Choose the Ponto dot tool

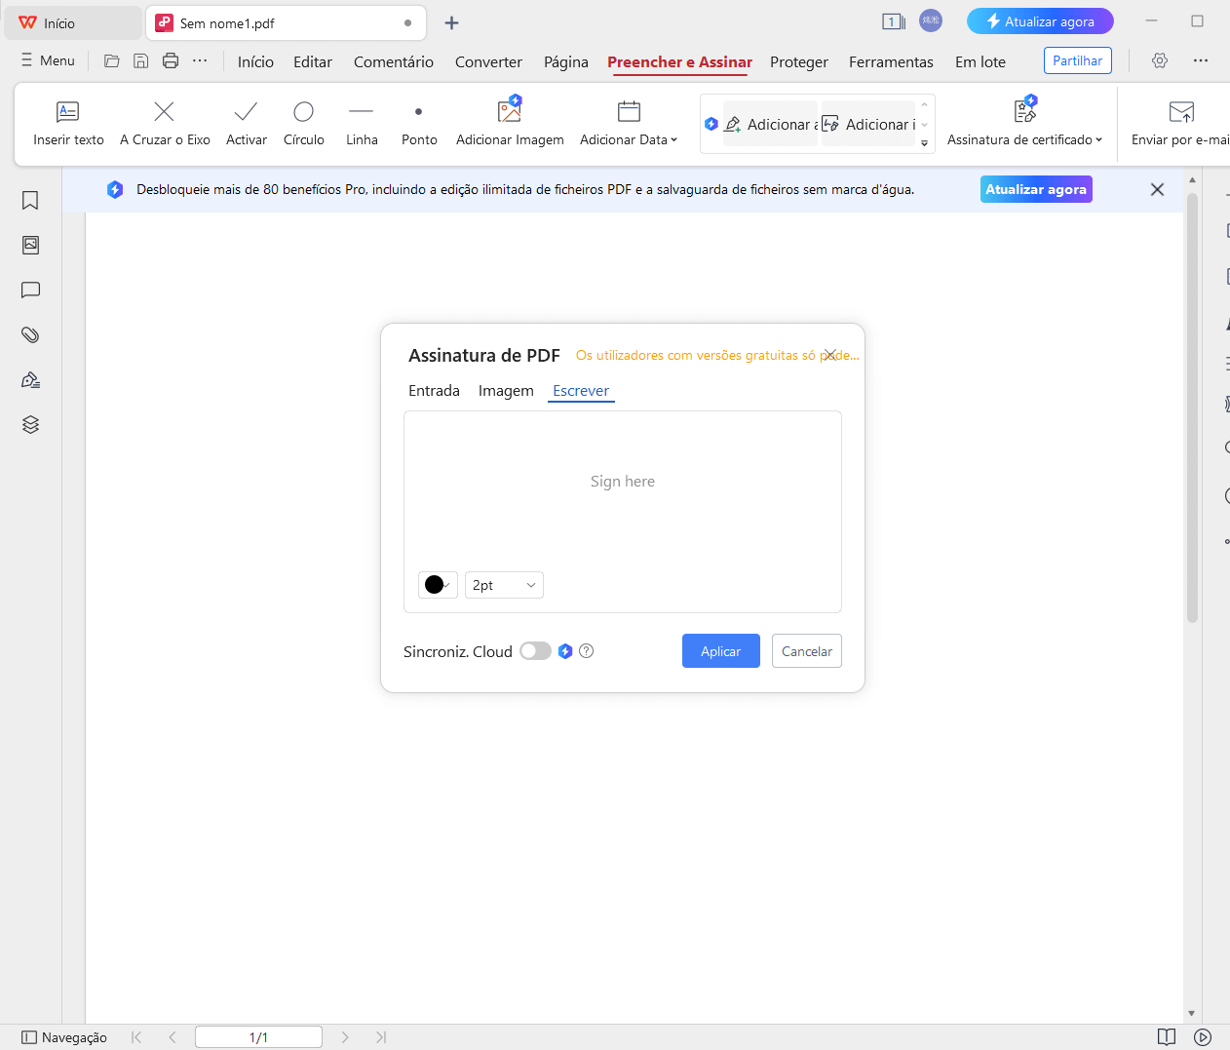pos(419,124)
